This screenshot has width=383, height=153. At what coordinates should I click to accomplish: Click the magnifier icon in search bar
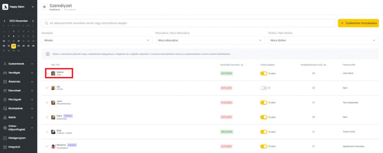click(46, 23)
